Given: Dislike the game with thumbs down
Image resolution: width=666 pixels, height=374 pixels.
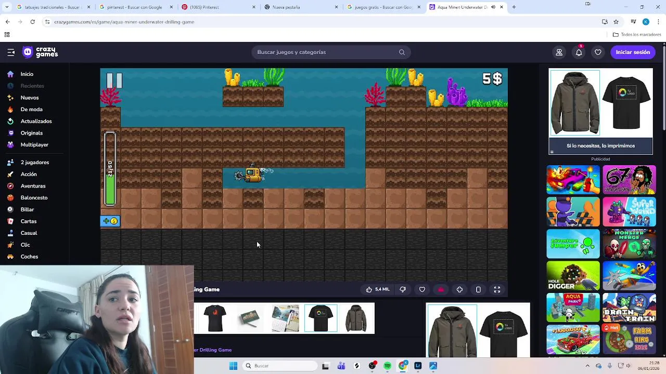Looking at the screenshot, I should pyautogui.click(x=403, y=289).
